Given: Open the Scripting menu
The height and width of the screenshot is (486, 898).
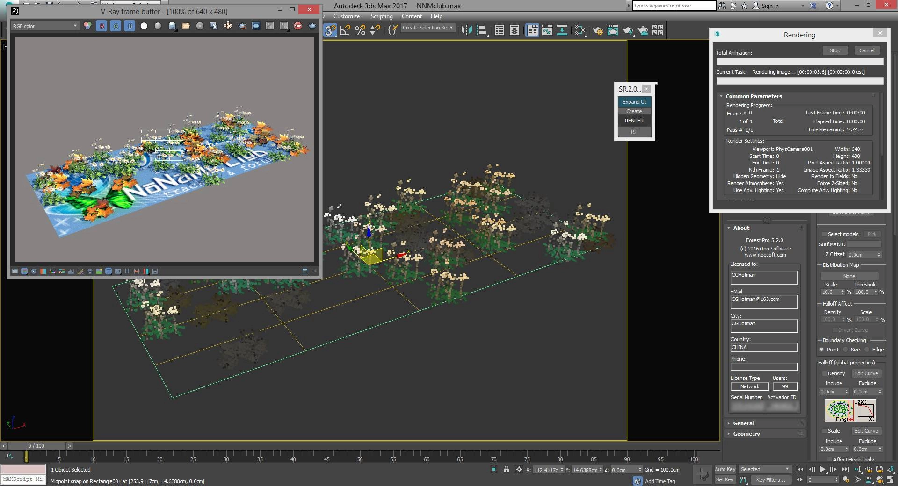Looking at the screenshot, I should click(x=382, y=16).
